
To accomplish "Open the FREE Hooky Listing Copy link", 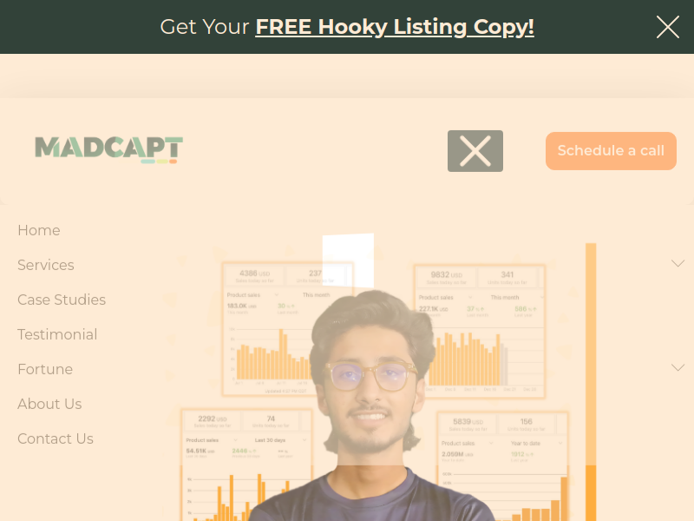I will point(395,27).
